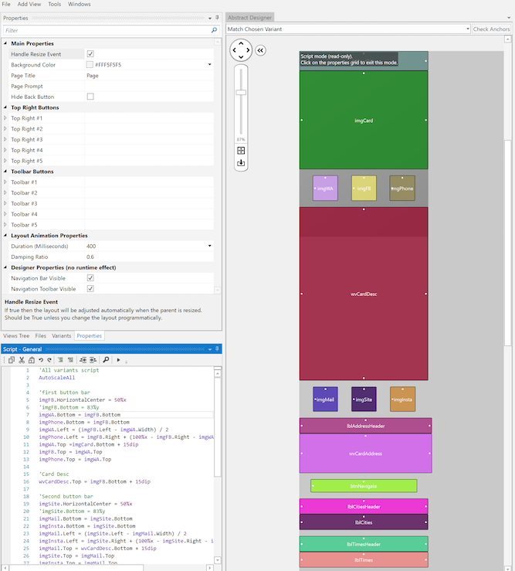Click the fit-to-screen icon below zoom slider

pos(241,151)
